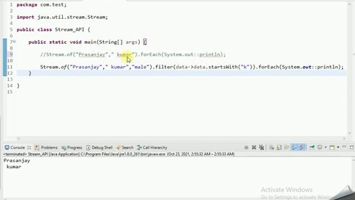Clear the console output

pyautogui.click(x=271, y=148)
